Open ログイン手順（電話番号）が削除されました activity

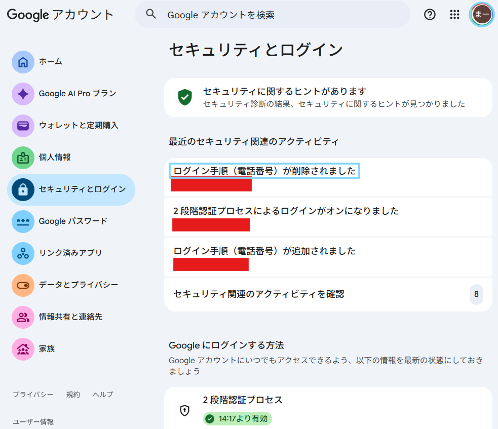(328, 177)
